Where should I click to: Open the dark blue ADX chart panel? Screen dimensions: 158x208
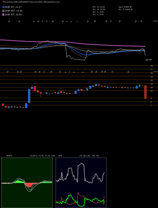click(81, 183)
